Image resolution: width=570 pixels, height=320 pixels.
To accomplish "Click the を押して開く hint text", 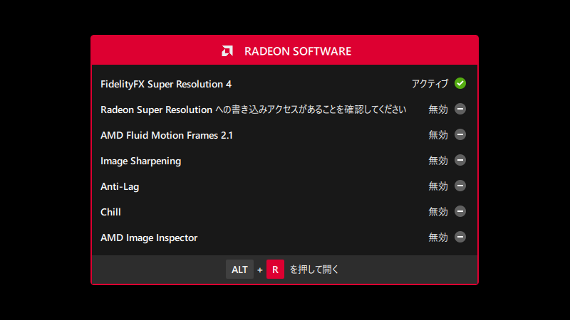I will 314,270.
